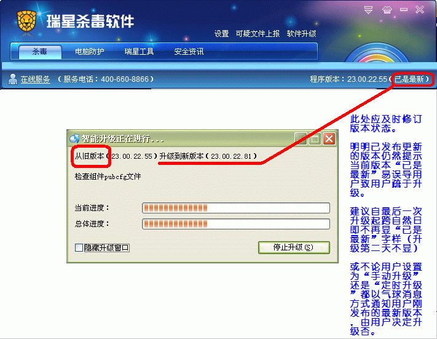This screenshot has height=339, width=437.
Task: Open the main menu dropdown icon
Action: click(368, 10)
